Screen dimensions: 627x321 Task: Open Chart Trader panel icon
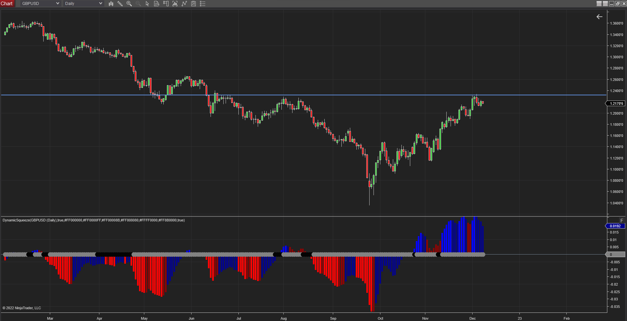(x=166, y=4)
